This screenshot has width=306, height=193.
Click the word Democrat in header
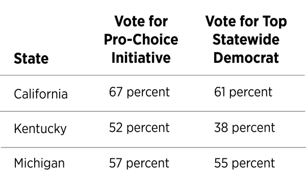(246, 58)
